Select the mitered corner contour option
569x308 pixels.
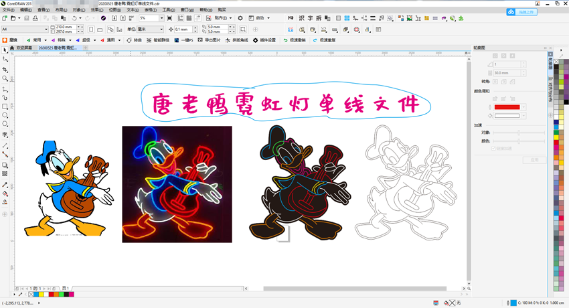[495, 82]
